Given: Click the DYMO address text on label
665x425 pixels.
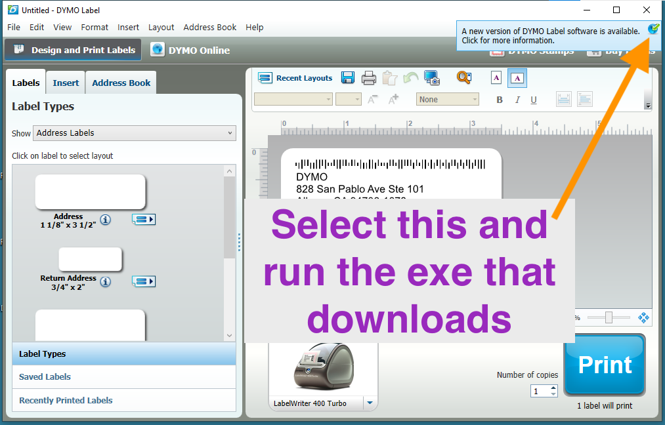Looking at the screenshot, I should pos(312,176).
